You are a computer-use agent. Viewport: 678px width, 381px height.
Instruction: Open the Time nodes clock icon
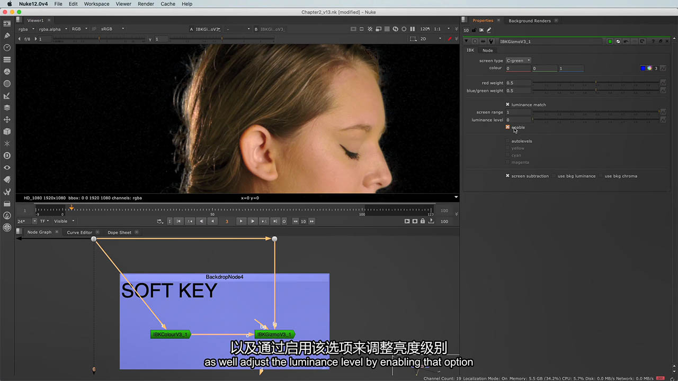coord(7,48)
